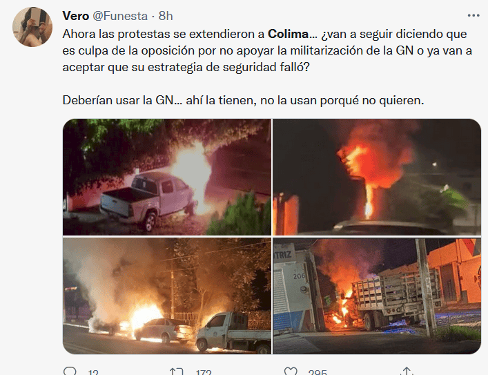The height and width of the screenshot is (375, 488).
Task: Click the phrase 'estrategia de seguridad falló?'
Action: [x=228, y=67]
